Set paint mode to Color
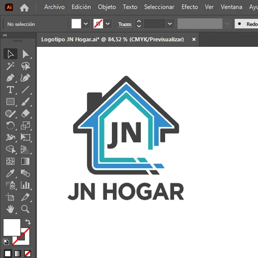Image resolution: width=258 pixels, height=258 pixels. point(8,254)
